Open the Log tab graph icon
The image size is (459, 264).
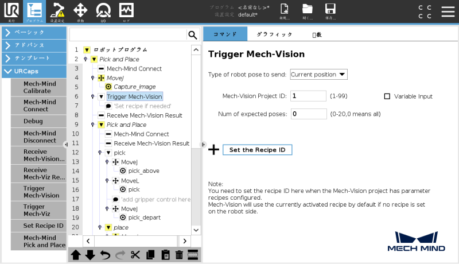pos(126,11)
